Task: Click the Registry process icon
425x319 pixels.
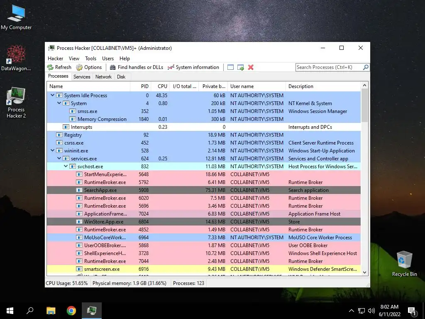Action: click(x=59, y=135)
